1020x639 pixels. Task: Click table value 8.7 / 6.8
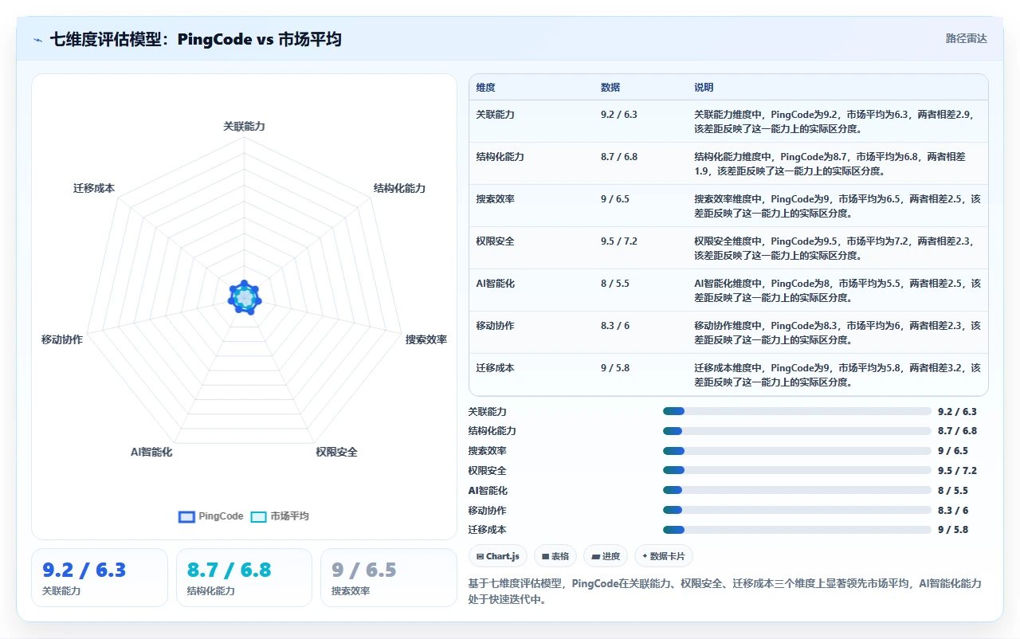(x=619, y=157)
